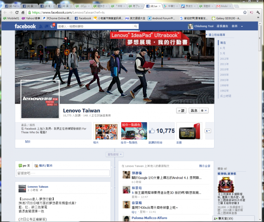Open the Highlights dropdown on timeline
The height and width of the screenshot is (222, 264).
tap(115, 154)
